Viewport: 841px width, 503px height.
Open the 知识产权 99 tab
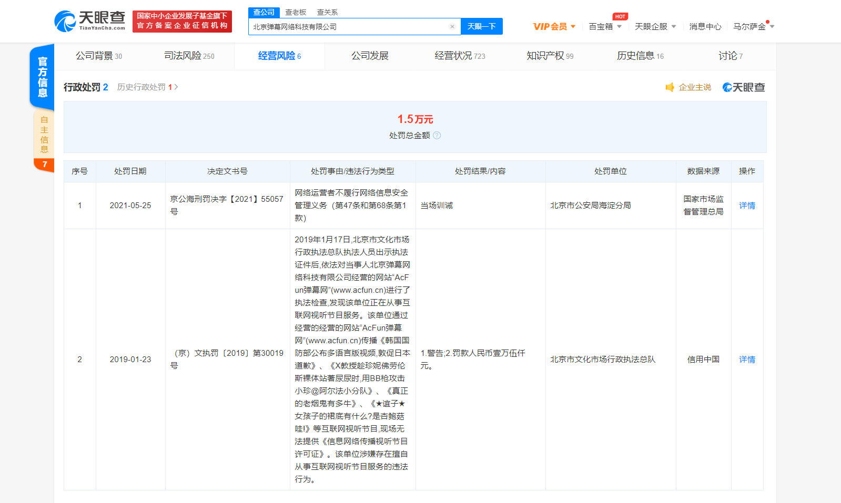(550, 56)
